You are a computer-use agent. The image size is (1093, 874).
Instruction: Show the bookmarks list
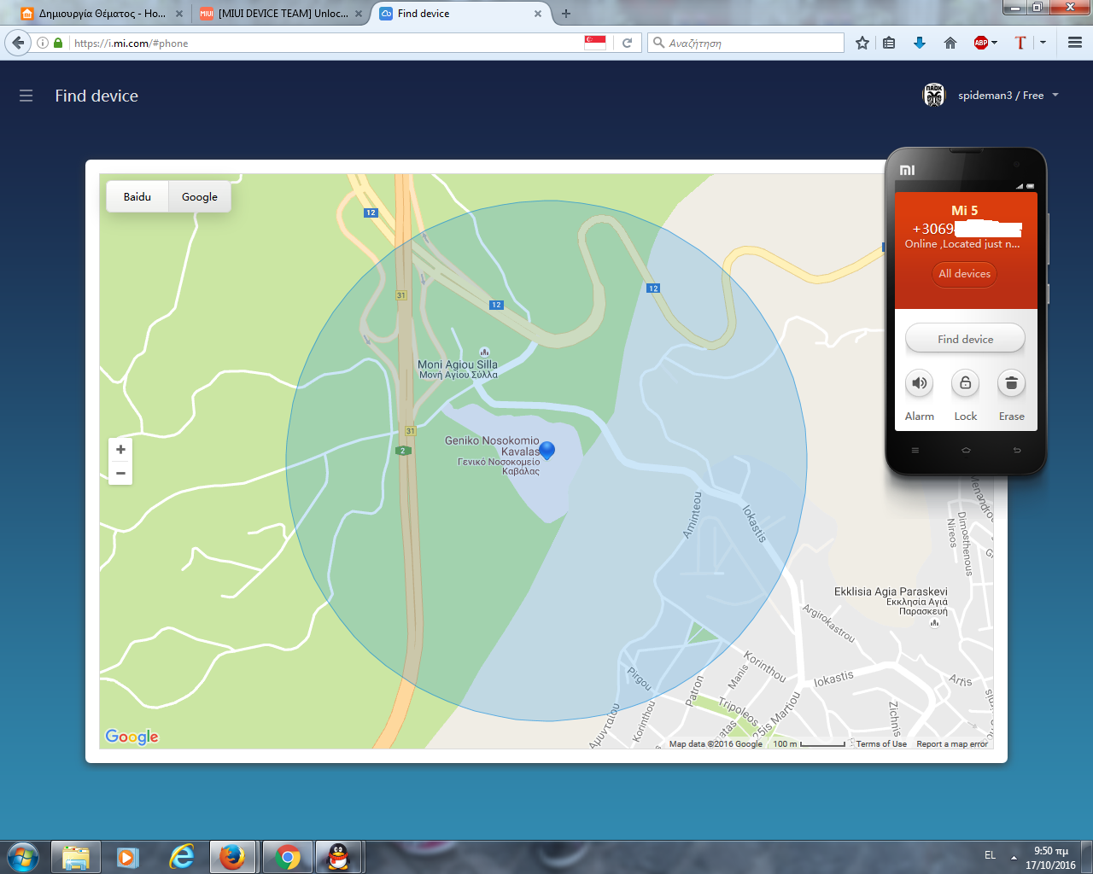point(889,43)
